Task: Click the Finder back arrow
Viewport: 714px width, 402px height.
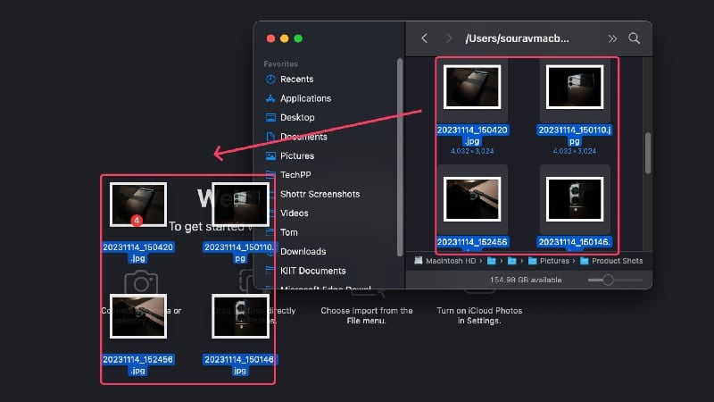Action: point(425,38)
